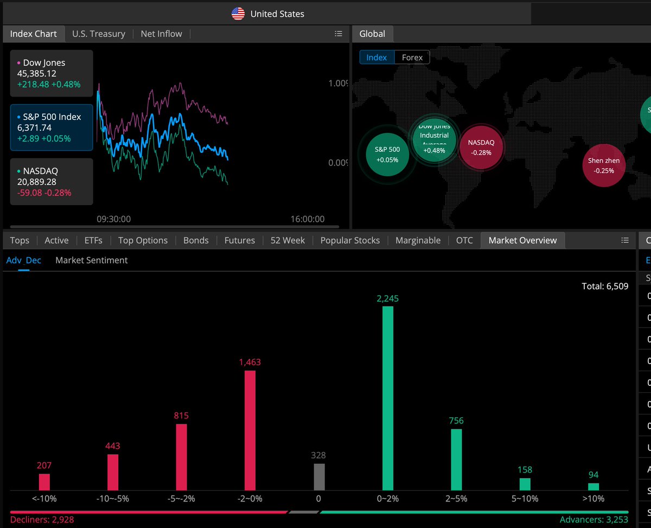This screenshot has height=528, width=651.
Task: Open the Market Overview panel list menu icon
Action: 625,240
